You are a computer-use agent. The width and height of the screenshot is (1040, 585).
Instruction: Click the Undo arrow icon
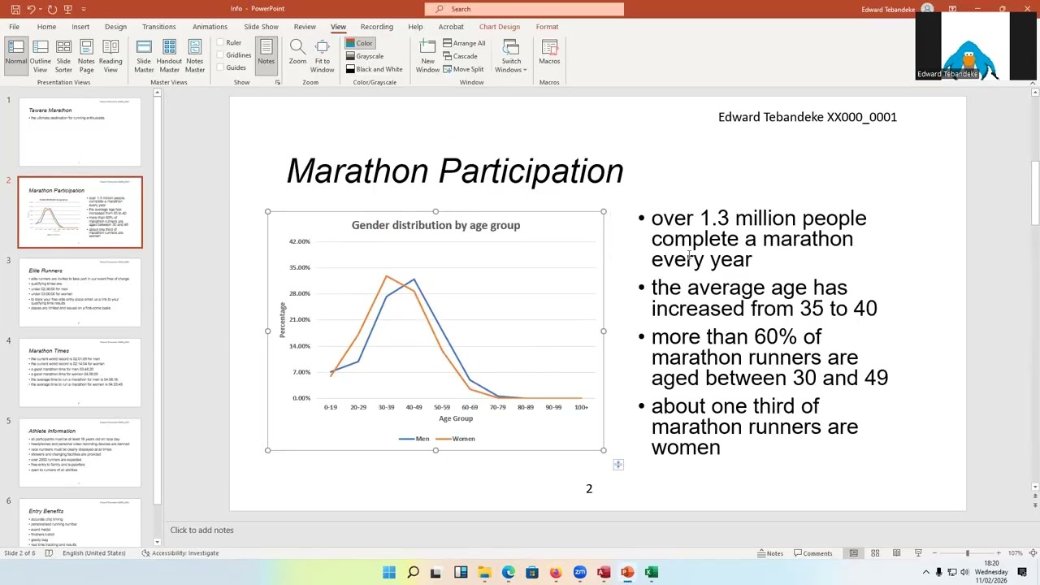31,9
